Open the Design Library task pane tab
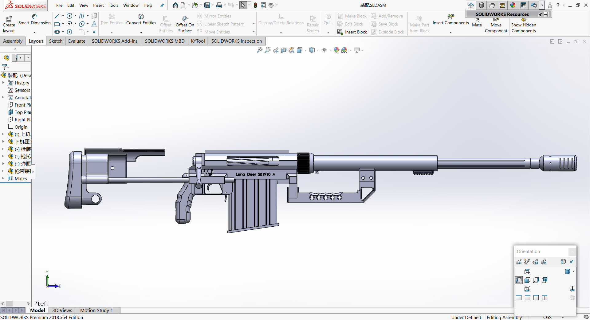 click(x=482, y=5)
